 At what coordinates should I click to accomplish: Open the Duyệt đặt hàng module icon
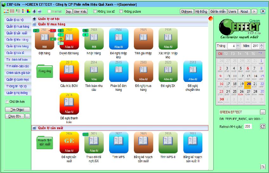69,39
